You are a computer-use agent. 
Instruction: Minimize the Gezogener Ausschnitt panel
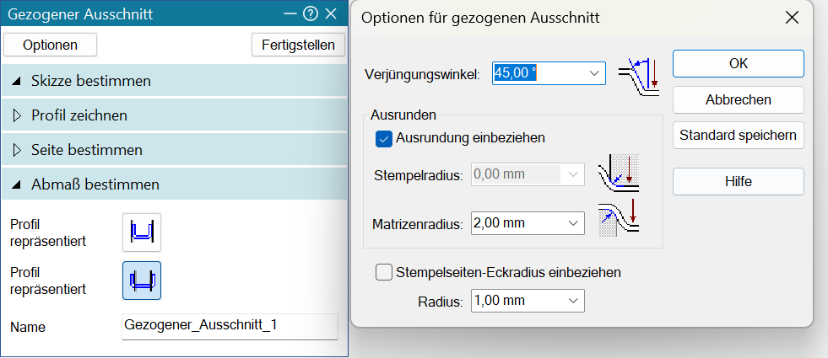(x=290, y=13)
